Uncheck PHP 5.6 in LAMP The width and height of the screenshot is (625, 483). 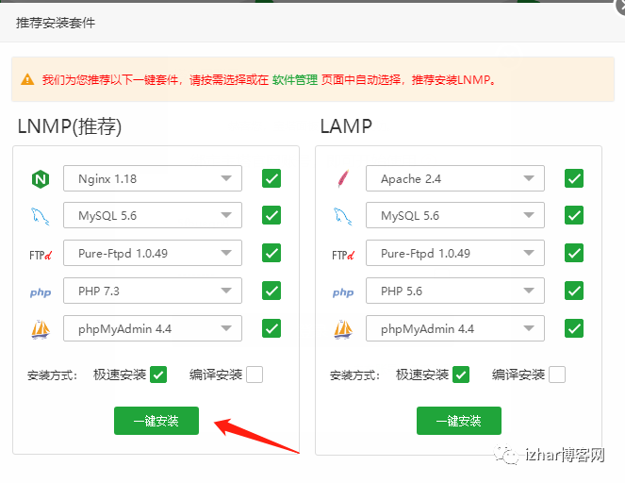tap(574, 291)
